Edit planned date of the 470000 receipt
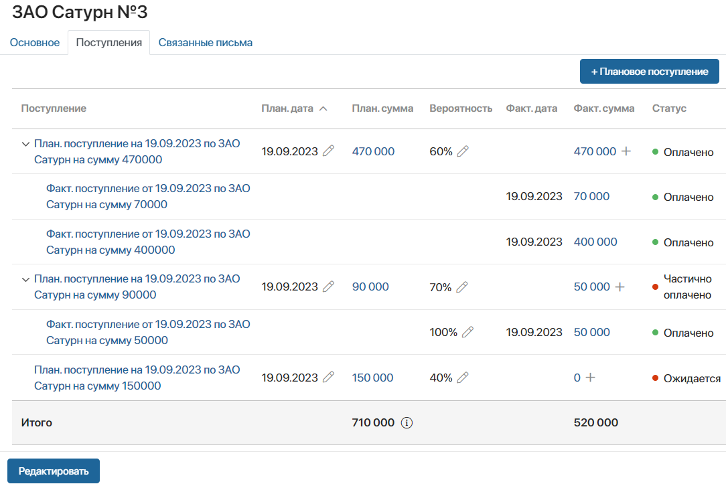 pyautogui.click(x=328, y=151)
